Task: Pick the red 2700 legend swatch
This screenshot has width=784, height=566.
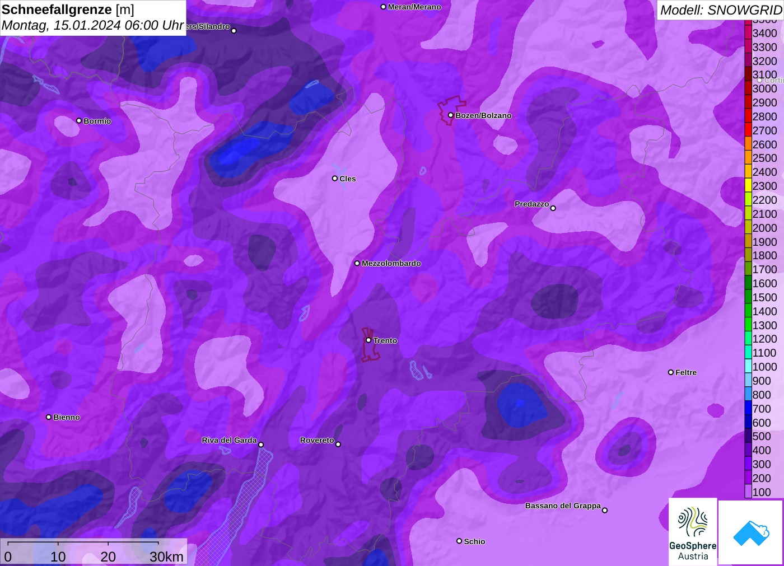Action: [748, 130]
